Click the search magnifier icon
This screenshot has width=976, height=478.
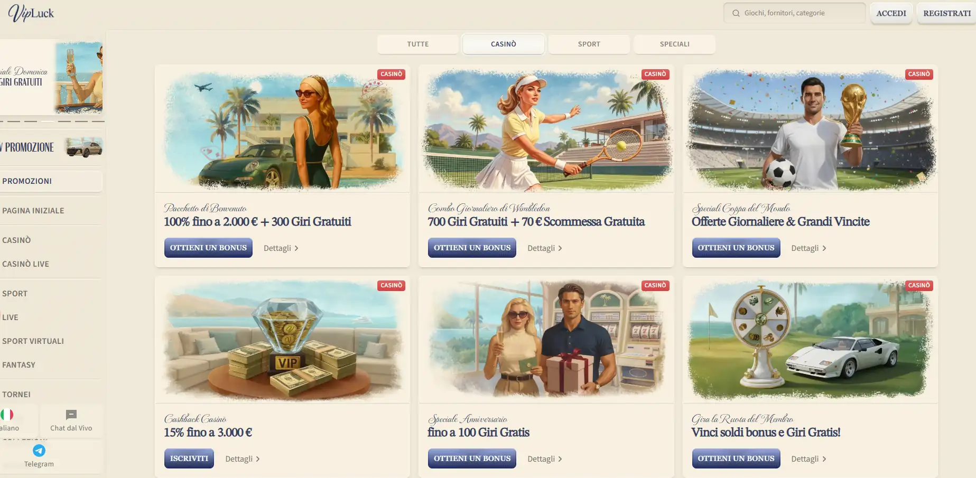click(736, 13)
